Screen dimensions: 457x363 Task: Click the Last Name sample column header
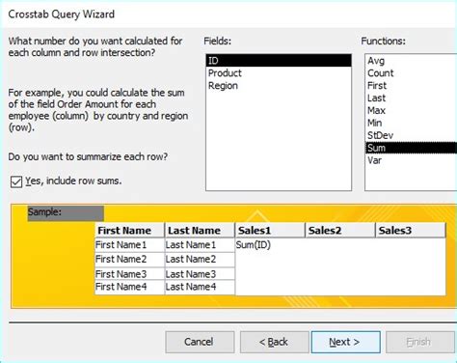[200, 231]
